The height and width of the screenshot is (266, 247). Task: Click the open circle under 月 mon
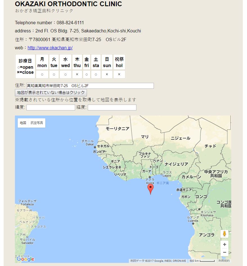pyautogui.click(x=42, y=74)
